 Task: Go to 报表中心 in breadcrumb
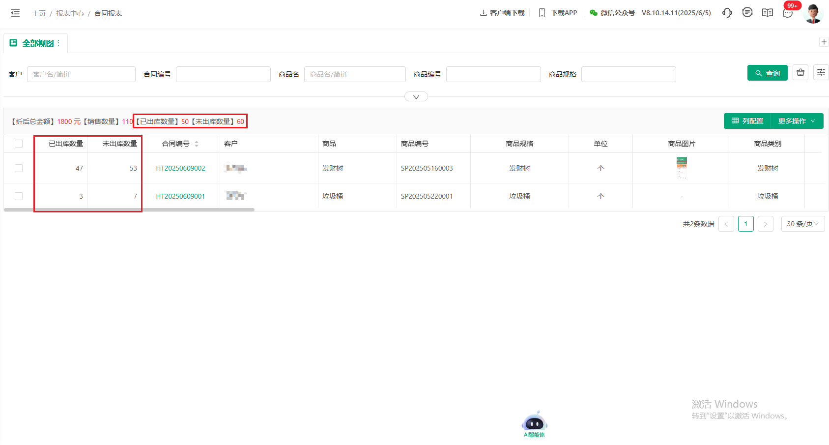(x=70, y=13)
